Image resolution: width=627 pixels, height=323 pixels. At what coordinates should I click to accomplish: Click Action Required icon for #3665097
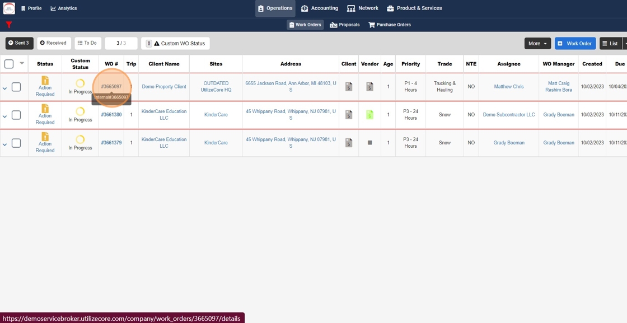click(45, 81)
